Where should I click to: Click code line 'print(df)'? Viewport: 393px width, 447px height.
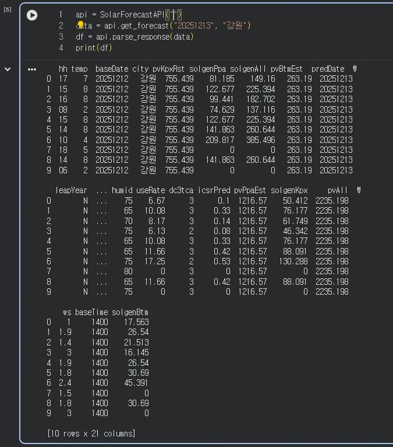pyautogui.click(x=94, y=48)
